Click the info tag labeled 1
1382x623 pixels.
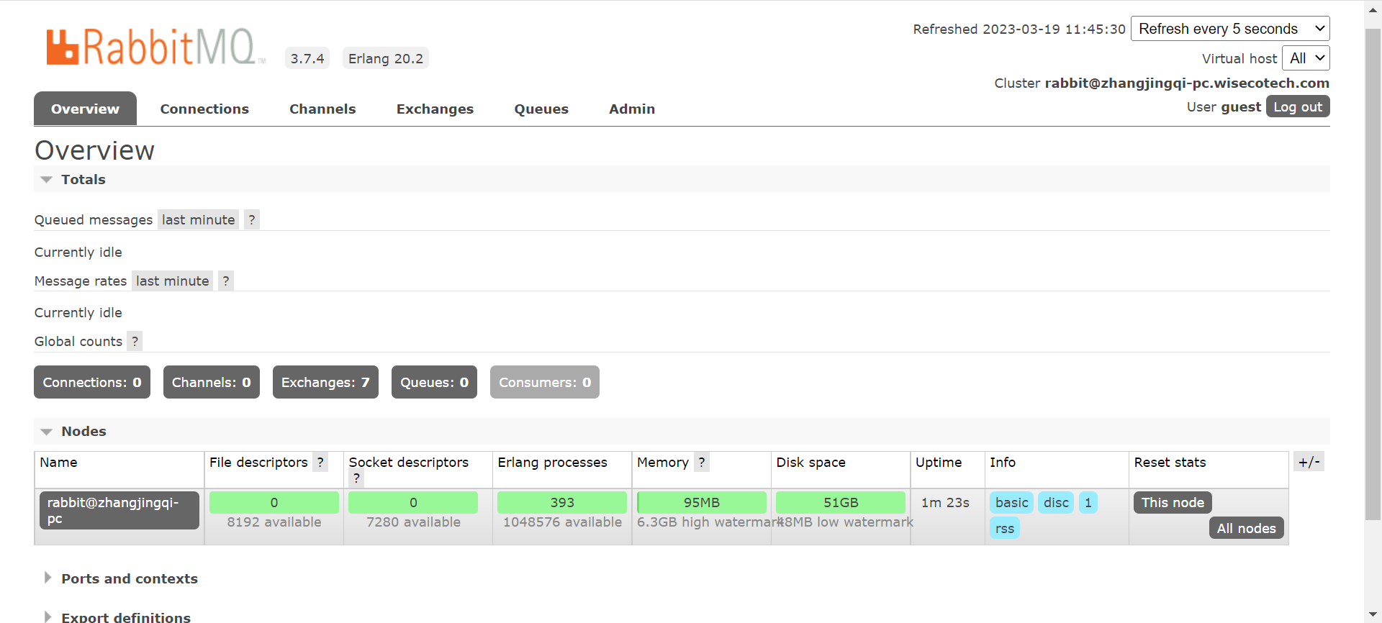(1088, 502)
